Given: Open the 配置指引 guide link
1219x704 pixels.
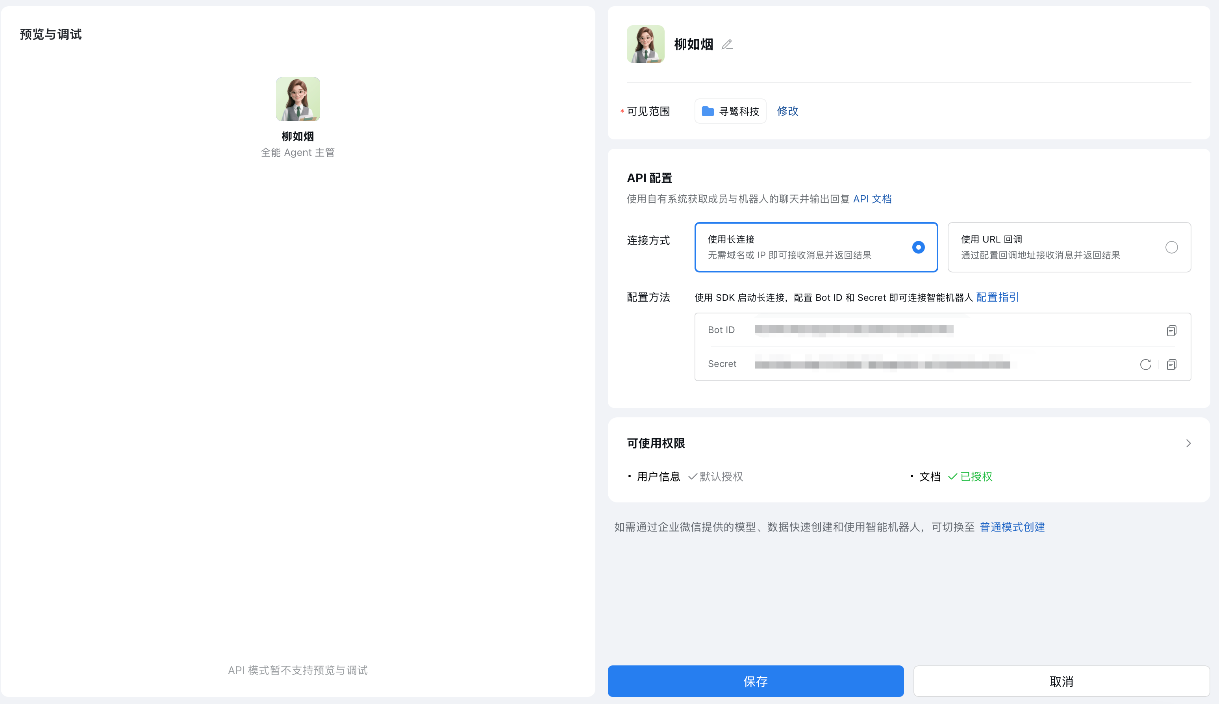Looking at the screenshot, I should click(997, 297).
